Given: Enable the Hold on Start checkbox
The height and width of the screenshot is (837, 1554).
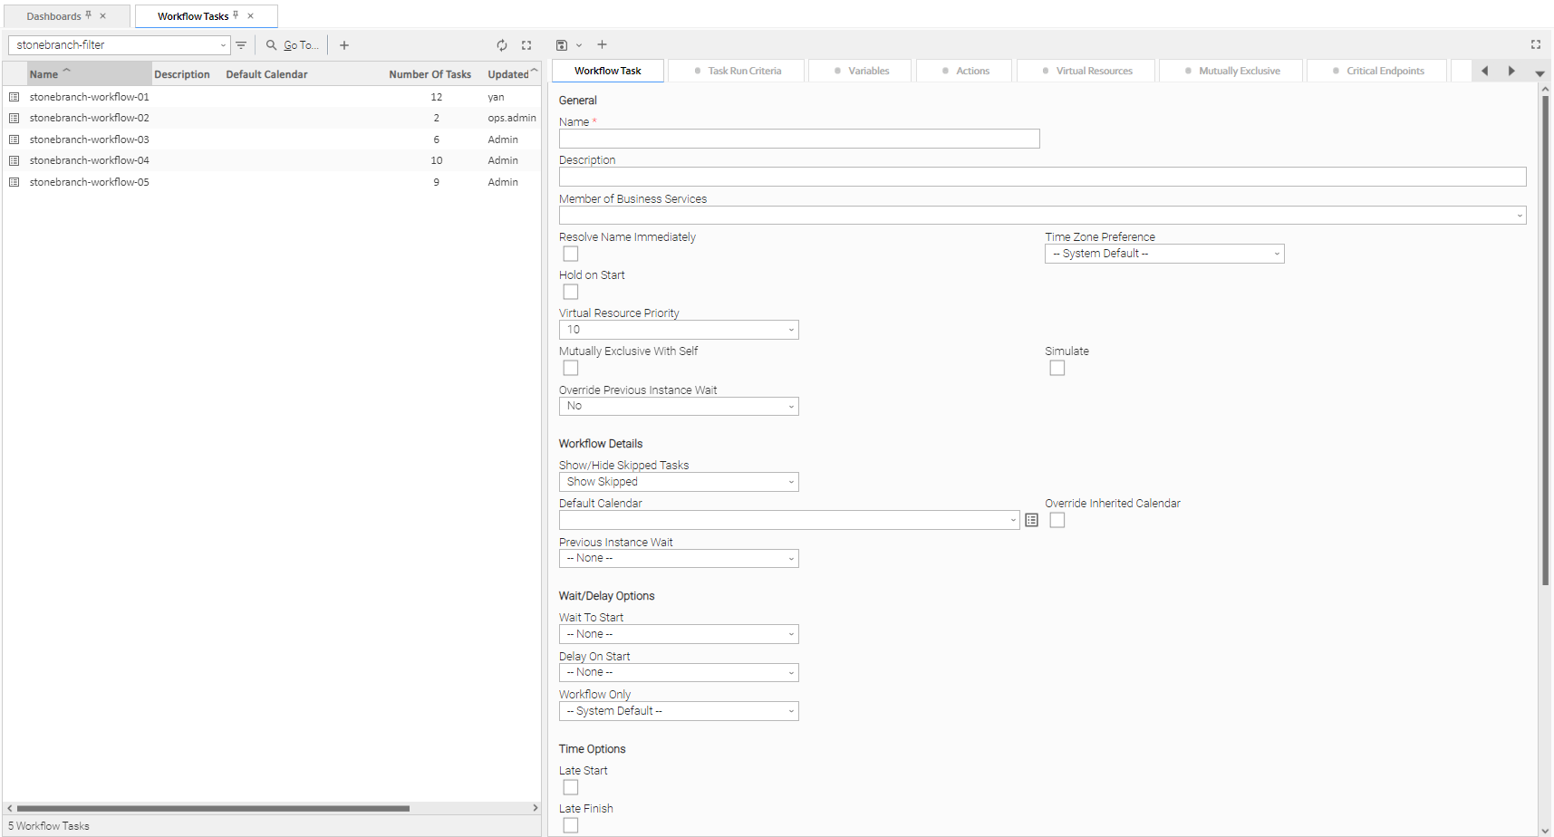Looking at the screenshot, I should point(571,292).
